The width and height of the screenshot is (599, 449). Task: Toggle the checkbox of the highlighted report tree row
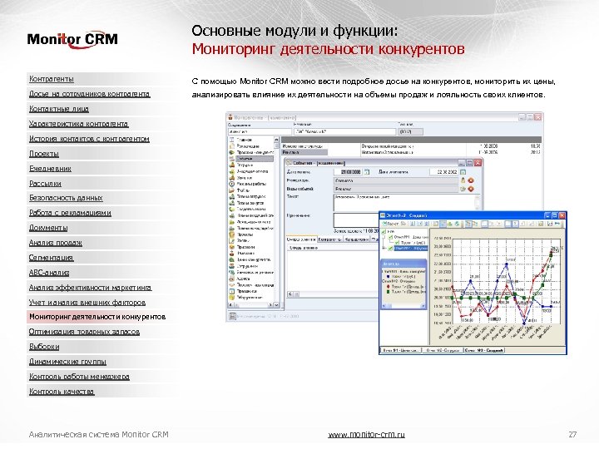click(390, 249)
